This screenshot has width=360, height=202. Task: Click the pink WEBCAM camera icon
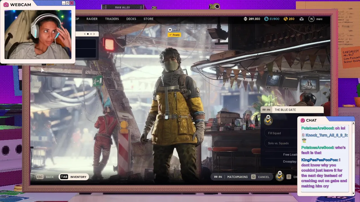(6, 4)
